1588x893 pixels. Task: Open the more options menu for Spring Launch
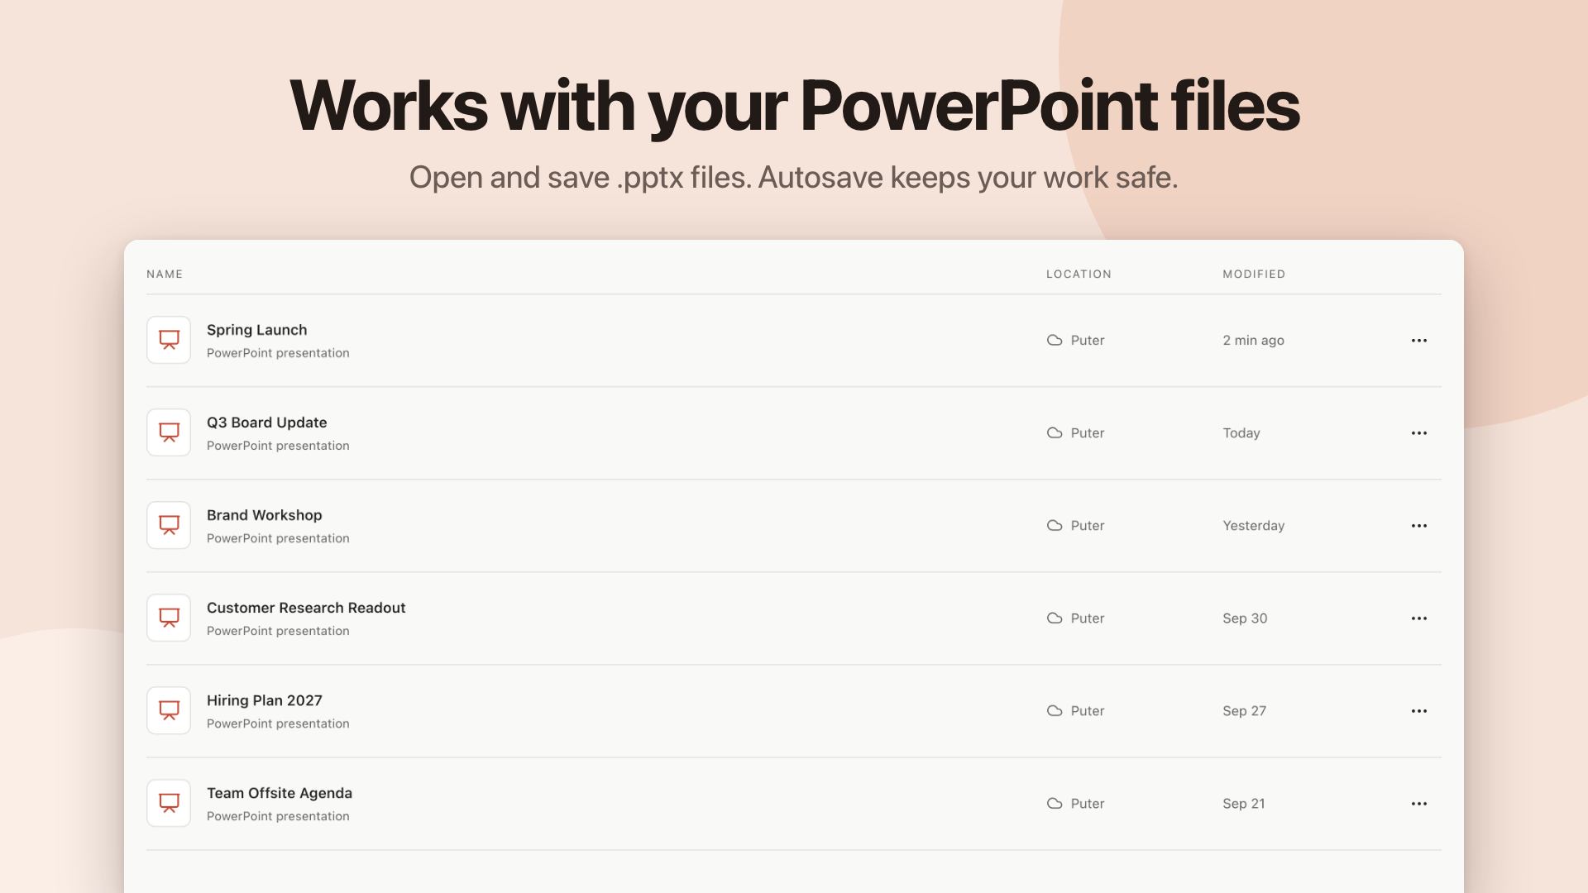point(1419,341)
